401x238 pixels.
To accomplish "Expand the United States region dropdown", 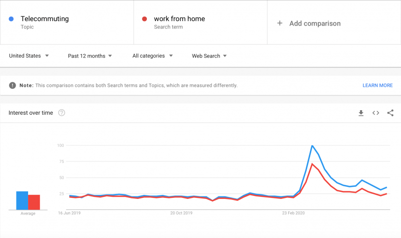I will pyautogui.click(x=29, y=56).
